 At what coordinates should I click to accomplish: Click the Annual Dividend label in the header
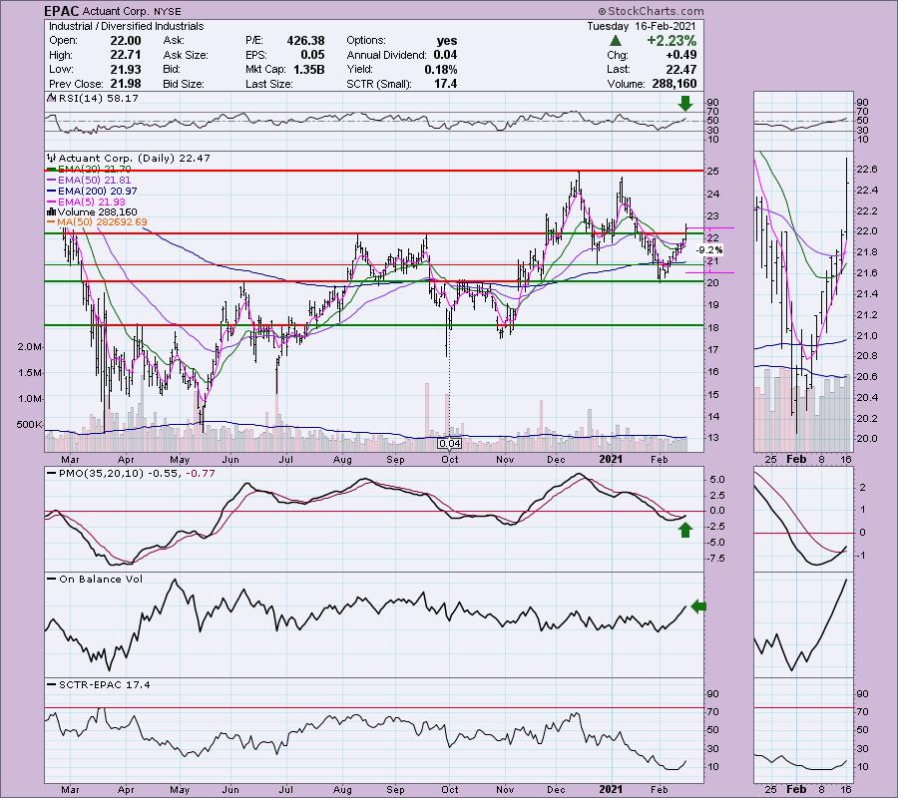386,55
